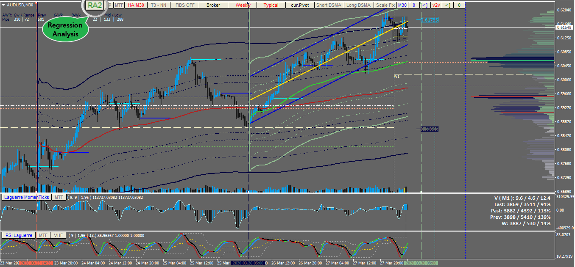Click the '26 Mar 12:00' time axis label

pyautogui.click(x=283, y=263)
